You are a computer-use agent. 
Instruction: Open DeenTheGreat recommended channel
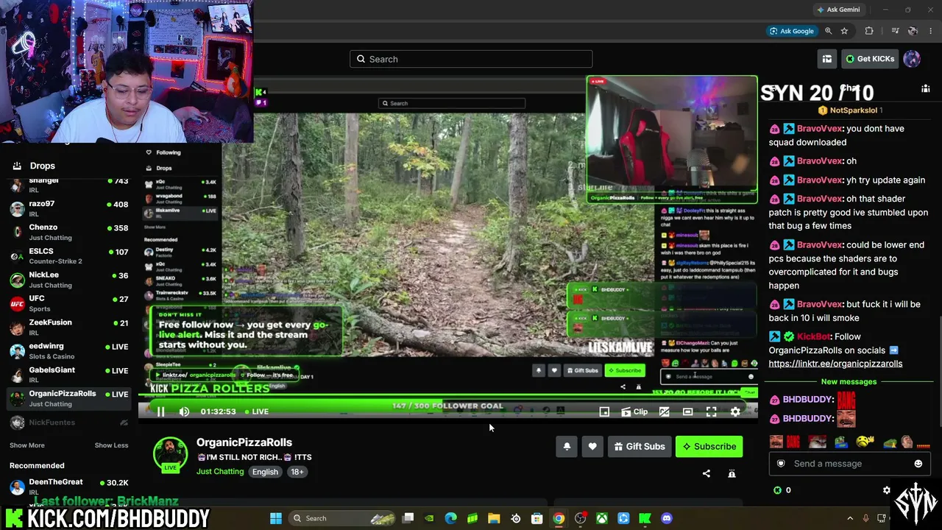[x=70, y=487]
